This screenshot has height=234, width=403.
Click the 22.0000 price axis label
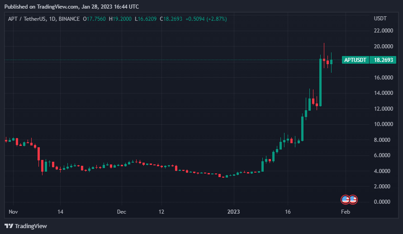384,31
